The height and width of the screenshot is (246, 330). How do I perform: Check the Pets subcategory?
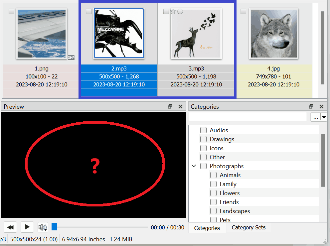tap(214, 219)
